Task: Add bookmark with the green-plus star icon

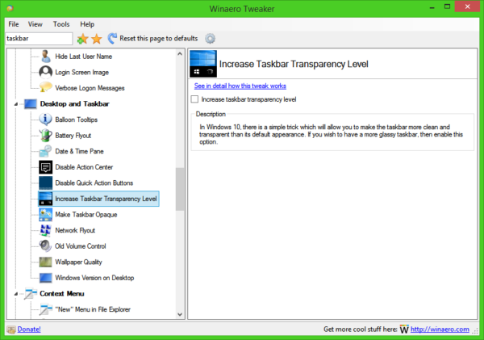Action: tap(82, 39)
